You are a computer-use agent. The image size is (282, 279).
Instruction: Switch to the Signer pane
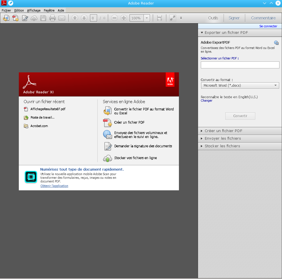[234, 18]
